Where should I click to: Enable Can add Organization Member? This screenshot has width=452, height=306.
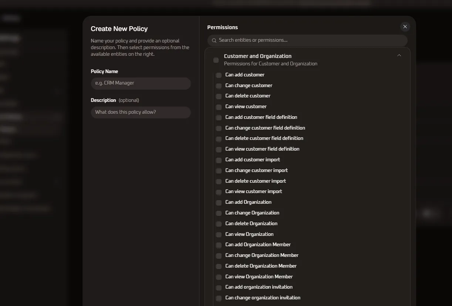click(x=219, y=245)
